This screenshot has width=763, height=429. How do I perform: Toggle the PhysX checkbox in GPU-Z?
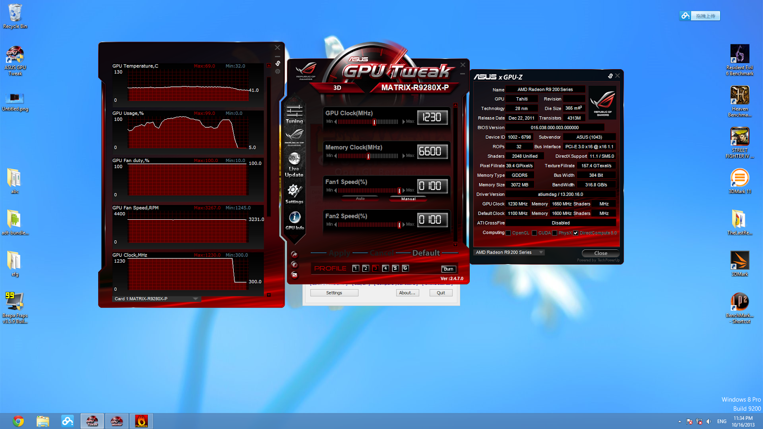click(x=555, y=233)
